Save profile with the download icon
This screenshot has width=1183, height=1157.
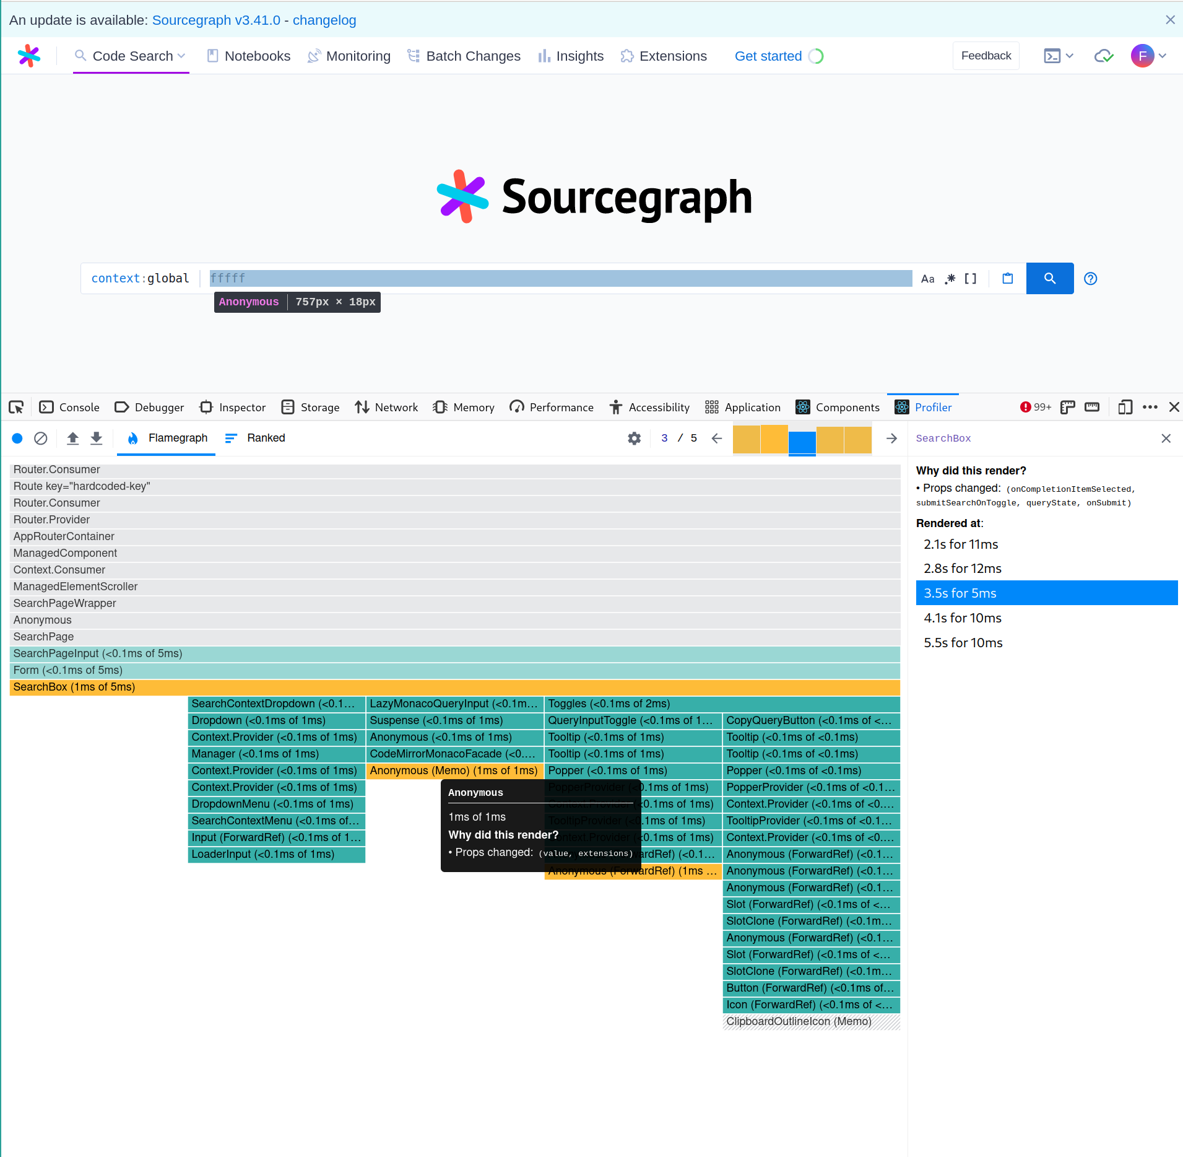[97, 439]
